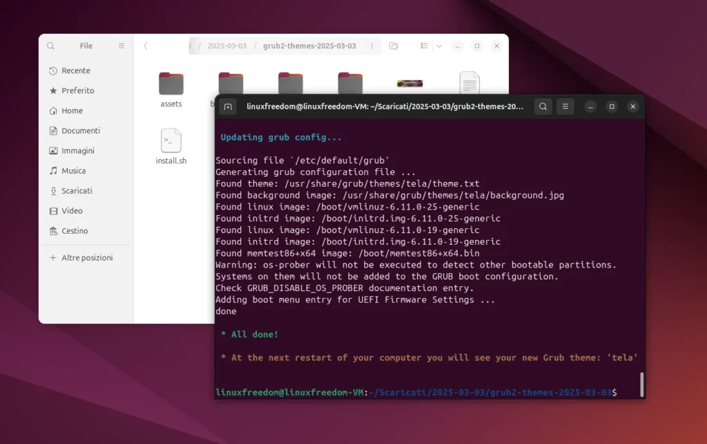Select the banner image thumbnail in Files

tap(410, 83)
